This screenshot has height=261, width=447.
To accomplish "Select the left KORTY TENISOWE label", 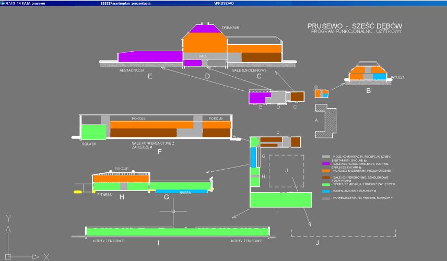I will coord(108,241).
